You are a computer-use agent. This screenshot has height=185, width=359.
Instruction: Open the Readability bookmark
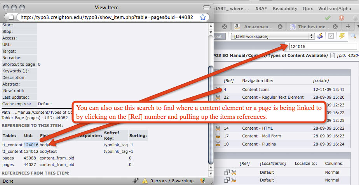(285, 9)
